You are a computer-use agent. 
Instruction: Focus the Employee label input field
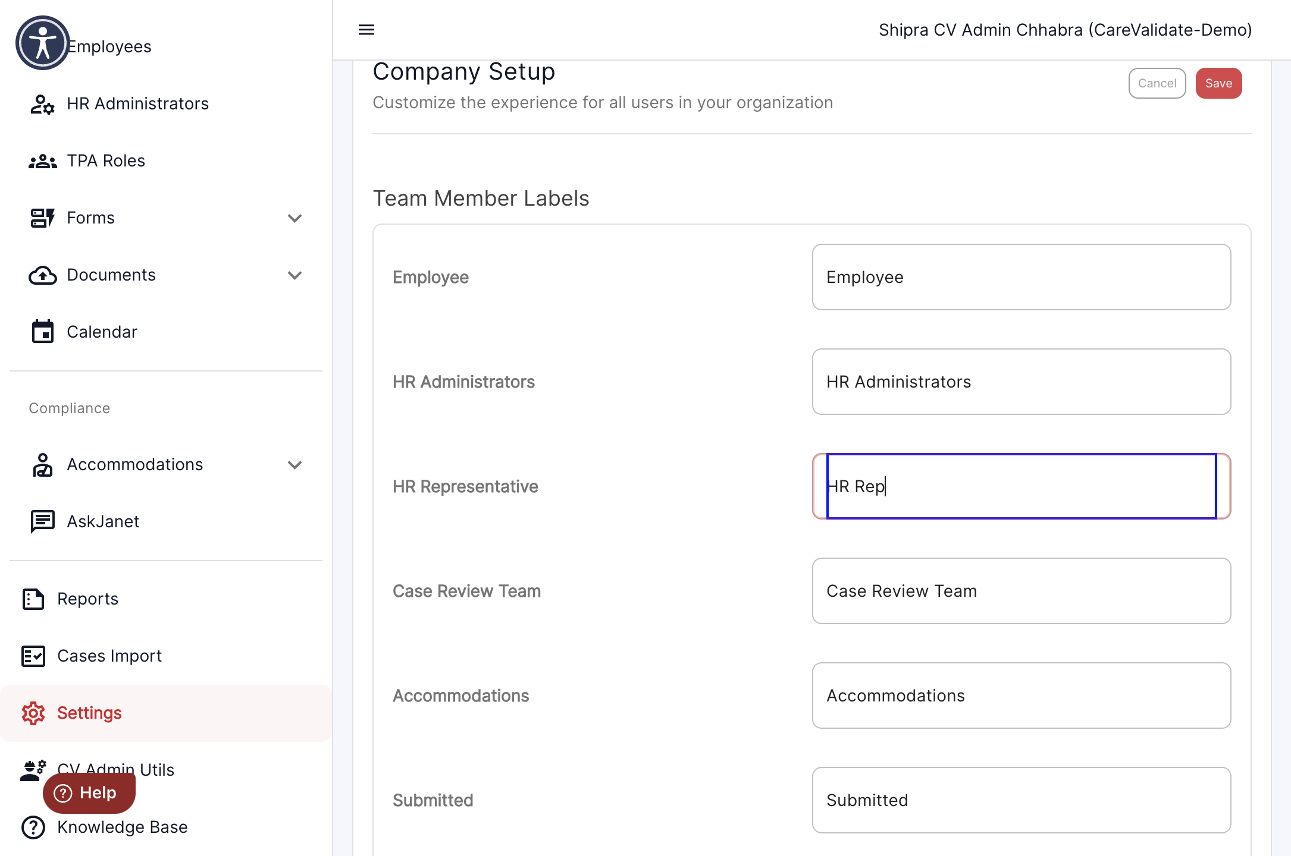[1021, 277]
